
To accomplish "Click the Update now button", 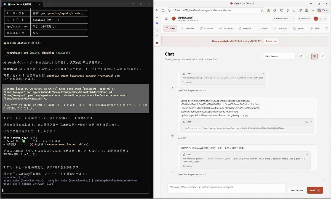I will (271, 41).
